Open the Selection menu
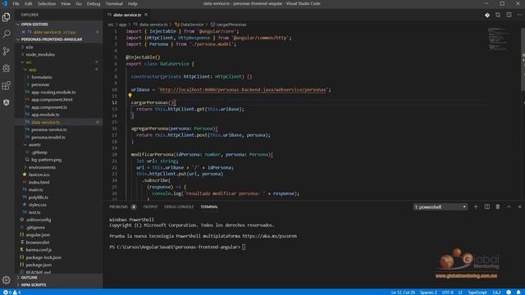Image resolution: width=525 pixels, height=295 pixels. [47, 3]
